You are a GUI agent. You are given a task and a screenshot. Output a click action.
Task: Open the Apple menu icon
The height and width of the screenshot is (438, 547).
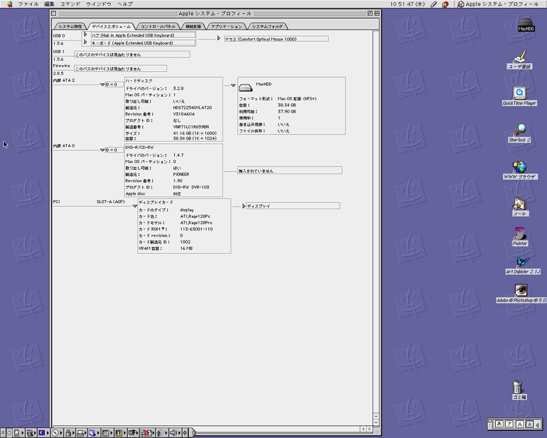pyautogui.click(x=10, y=4)
